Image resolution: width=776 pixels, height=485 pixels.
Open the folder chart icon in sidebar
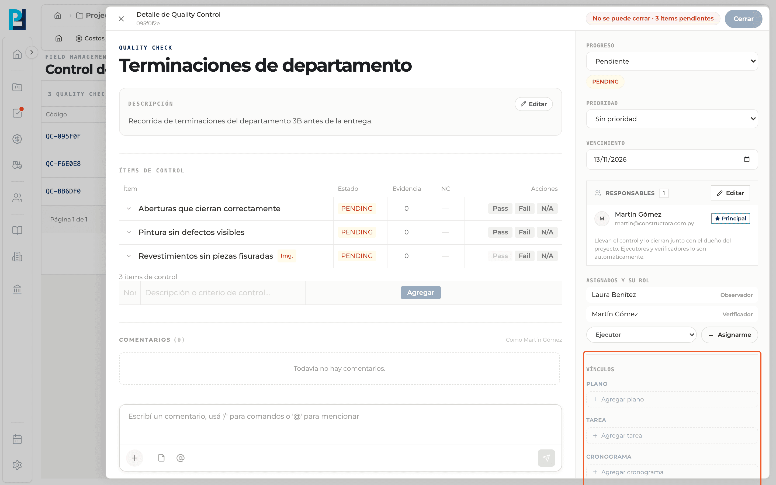click(x=17, y=87)
